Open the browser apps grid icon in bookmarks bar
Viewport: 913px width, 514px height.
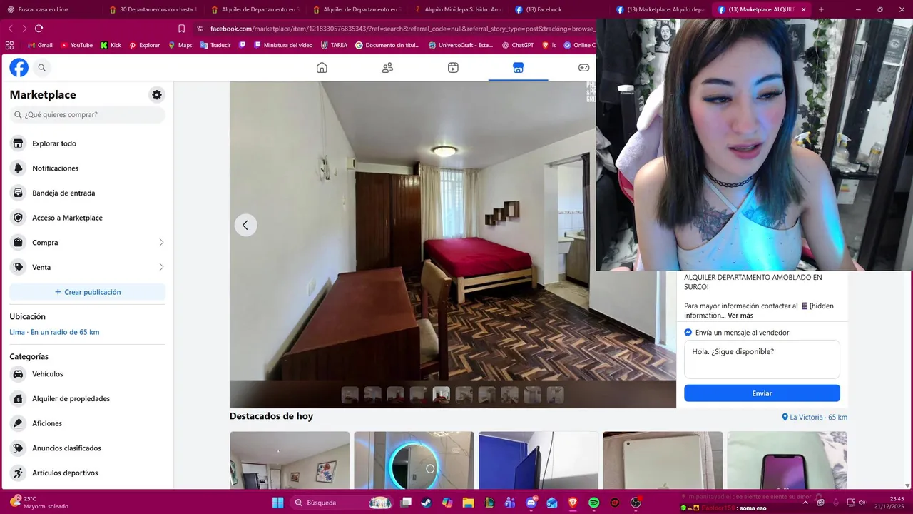point(9,45)
